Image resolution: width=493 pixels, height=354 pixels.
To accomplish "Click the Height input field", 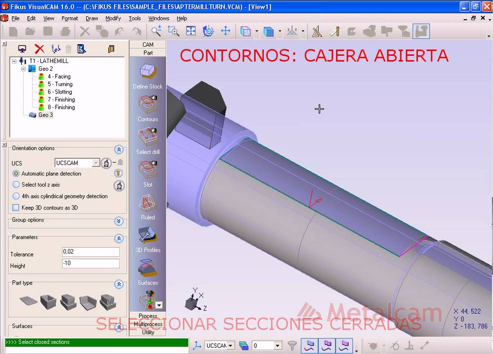I will (x=91, y=263).
